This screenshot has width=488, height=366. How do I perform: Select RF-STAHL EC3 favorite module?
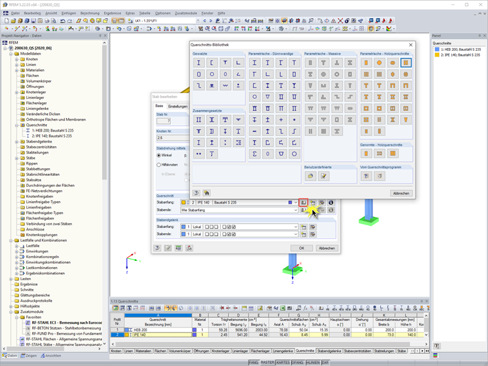[x=67, y=323]
